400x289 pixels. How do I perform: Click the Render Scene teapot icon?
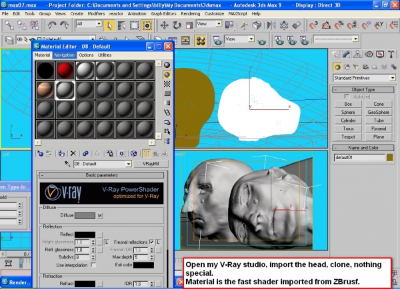point(217,41)
